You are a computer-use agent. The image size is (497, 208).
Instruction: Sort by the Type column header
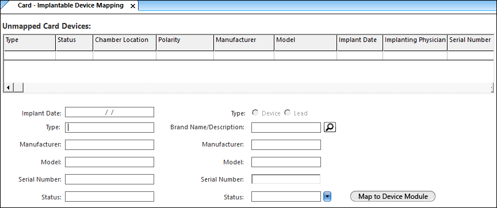point(30,43)
